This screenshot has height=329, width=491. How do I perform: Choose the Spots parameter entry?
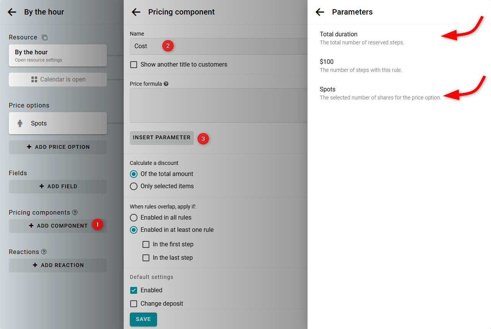(328, 90)
